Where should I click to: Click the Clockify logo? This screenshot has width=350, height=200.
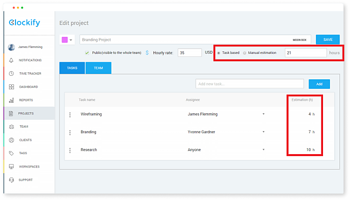point(24,23)
